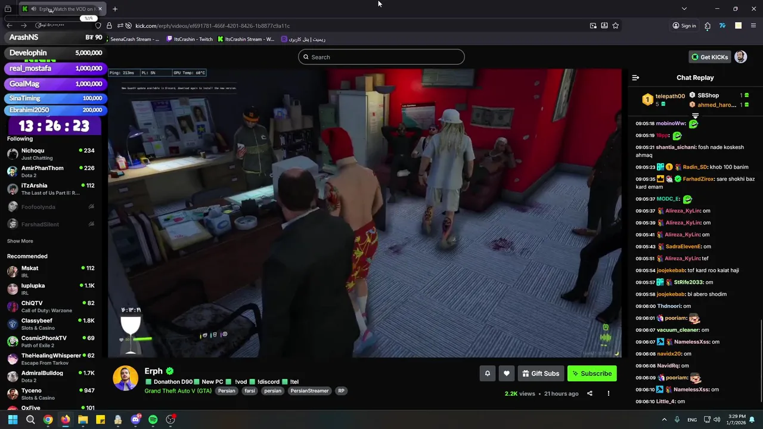Image resolution: width=763 pixels, height=429 pixels.
Task: Click username FarhadZirox in chat
Action: click(x=701, y=179)
